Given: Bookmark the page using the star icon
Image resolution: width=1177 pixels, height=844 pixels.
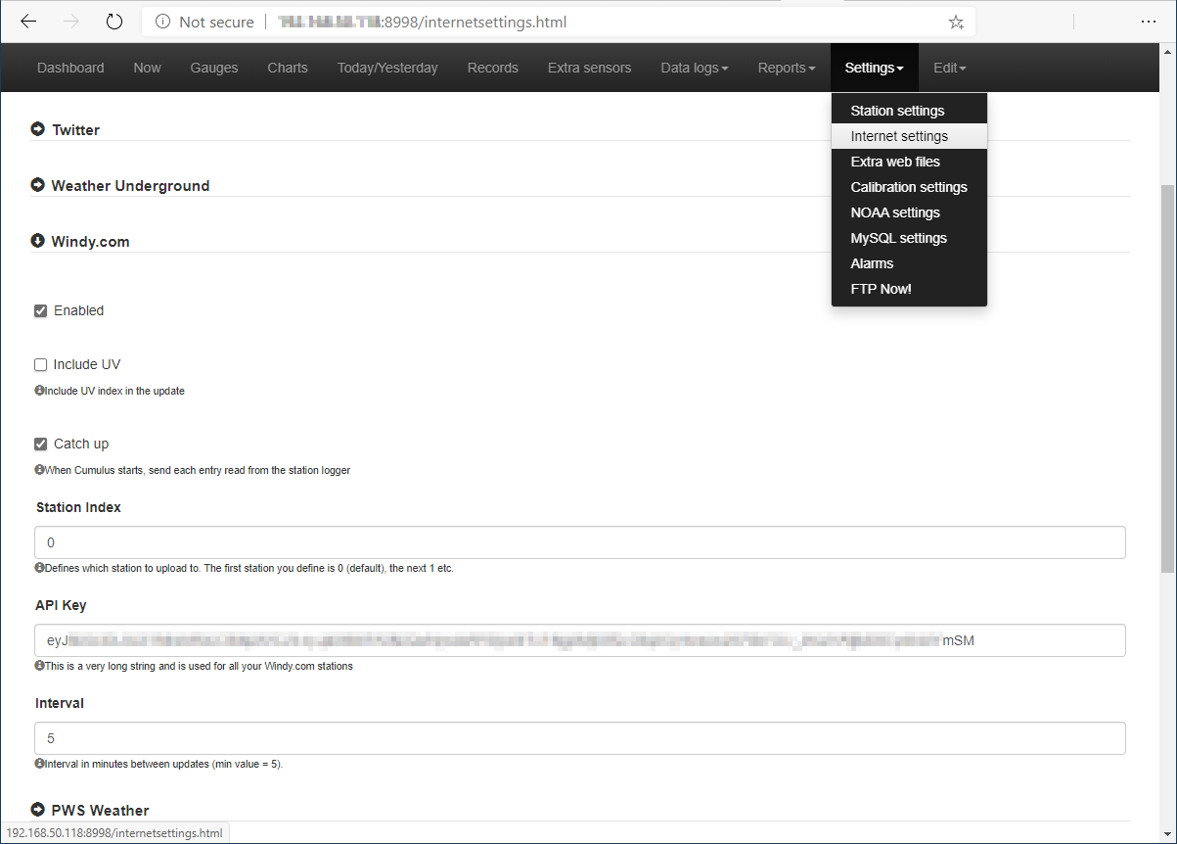Looking at the screenshot, I should click(956, 21).
